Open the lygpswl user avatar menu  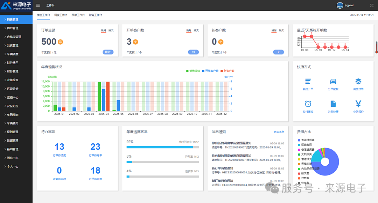(x=340, y=5)
